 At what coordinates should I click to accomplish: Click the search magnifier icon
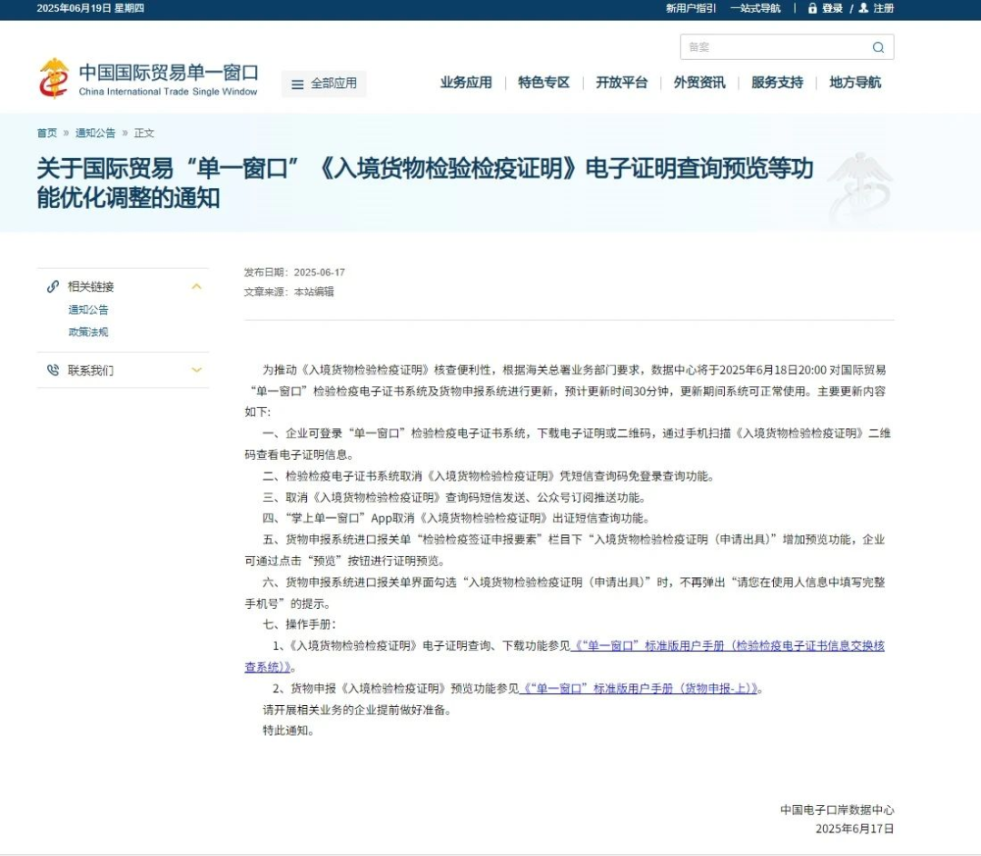click(x=877, y=47)
